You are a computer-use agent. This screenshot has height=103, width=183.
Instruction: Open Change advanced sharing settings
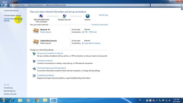13,19
